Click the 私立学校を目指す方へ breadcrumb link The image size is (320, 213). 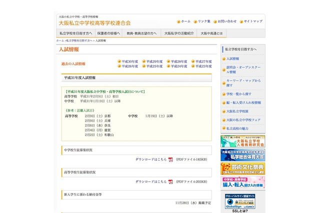click(x=79, y=40)
